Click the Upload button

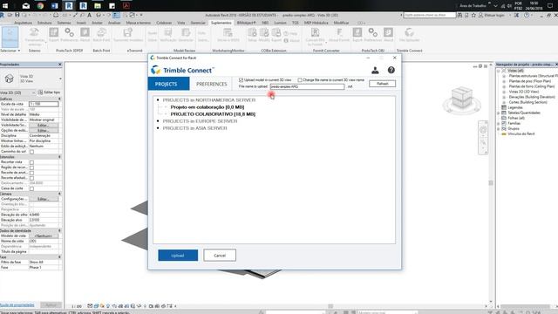coord(178,256)
